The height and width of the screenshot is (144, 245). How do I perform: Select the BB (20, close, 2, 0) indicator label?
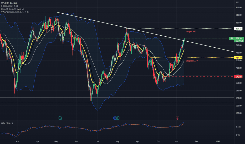(x=9, y=6)
